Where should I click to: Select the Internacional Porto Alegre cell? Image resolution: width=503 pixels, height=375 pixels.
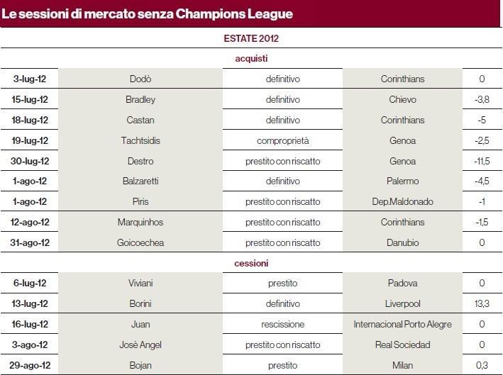(402, 324)
